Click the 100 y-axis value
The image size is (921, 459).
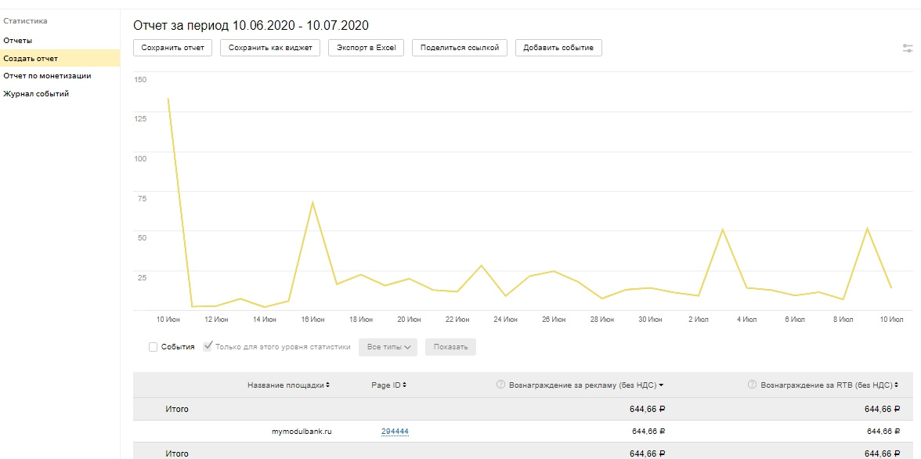click(140, 158)
